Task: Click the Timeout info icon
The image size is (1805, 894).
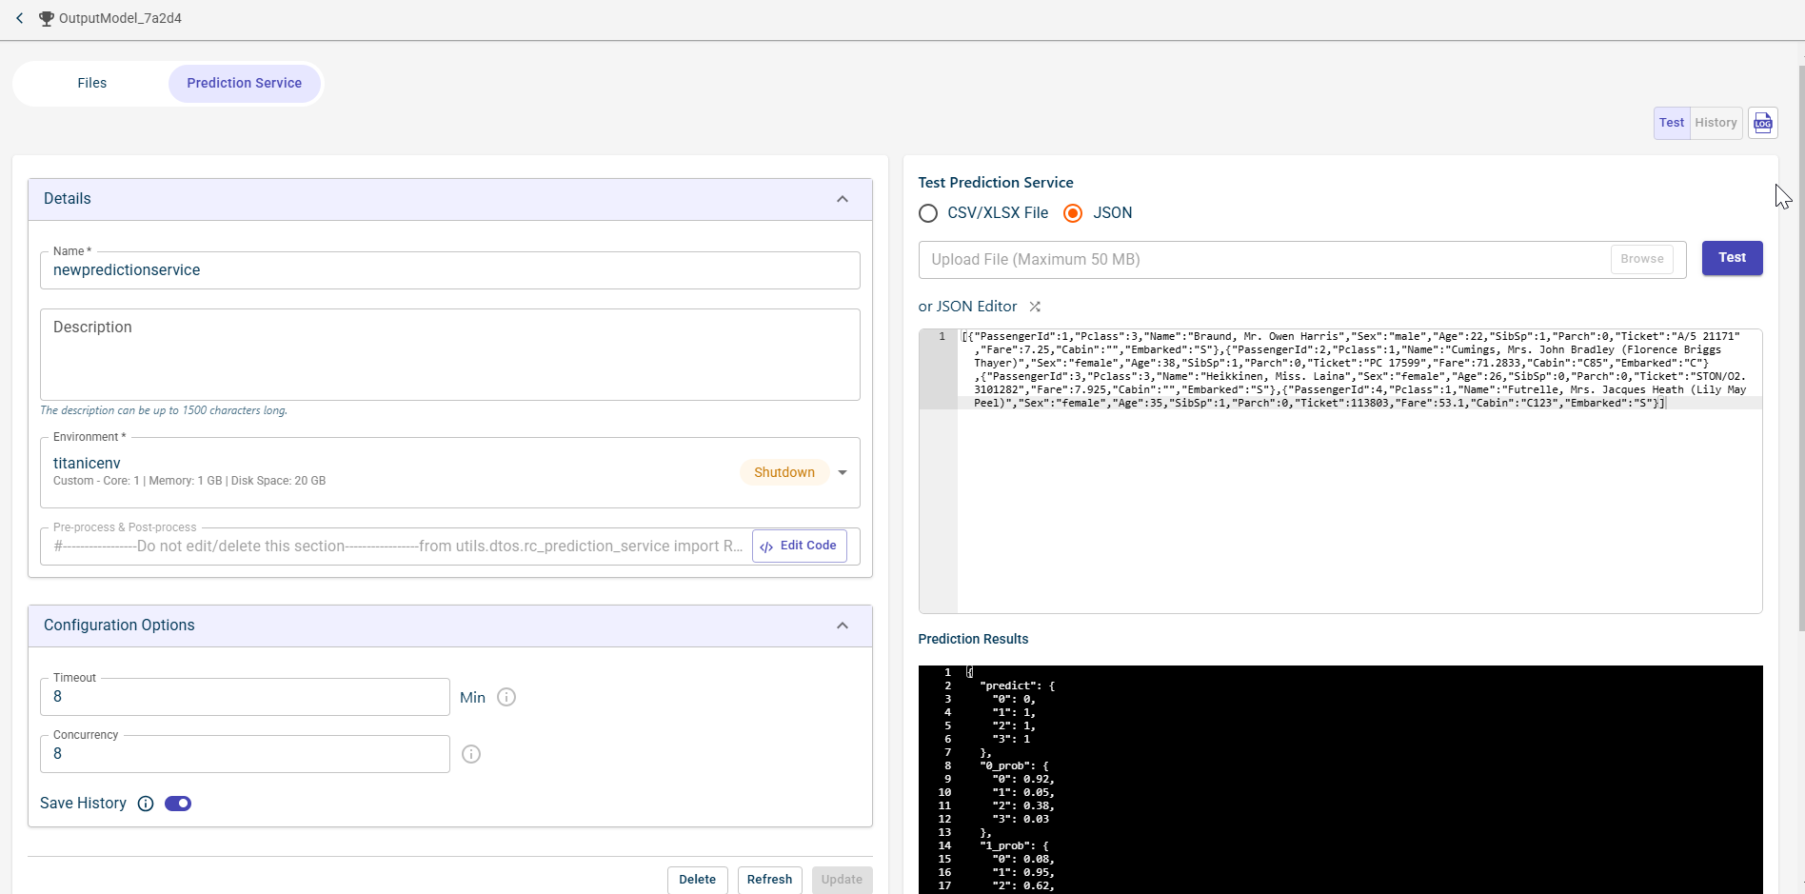Action: coord(506,697)
